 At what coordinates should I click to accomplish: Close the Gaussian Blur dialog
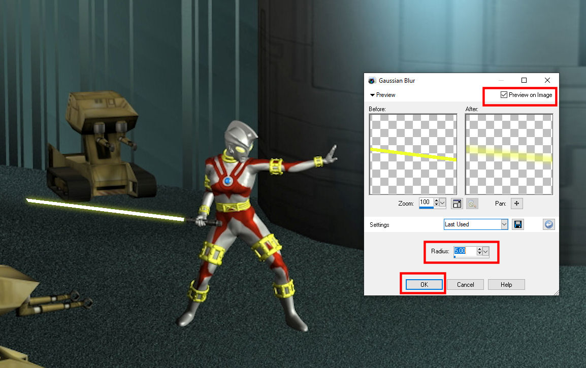pyautogui.click(x=547, y=80)
